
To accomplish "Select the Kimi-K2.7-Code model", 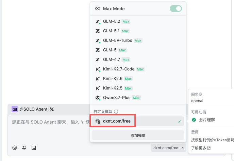I will click(138, 69).
